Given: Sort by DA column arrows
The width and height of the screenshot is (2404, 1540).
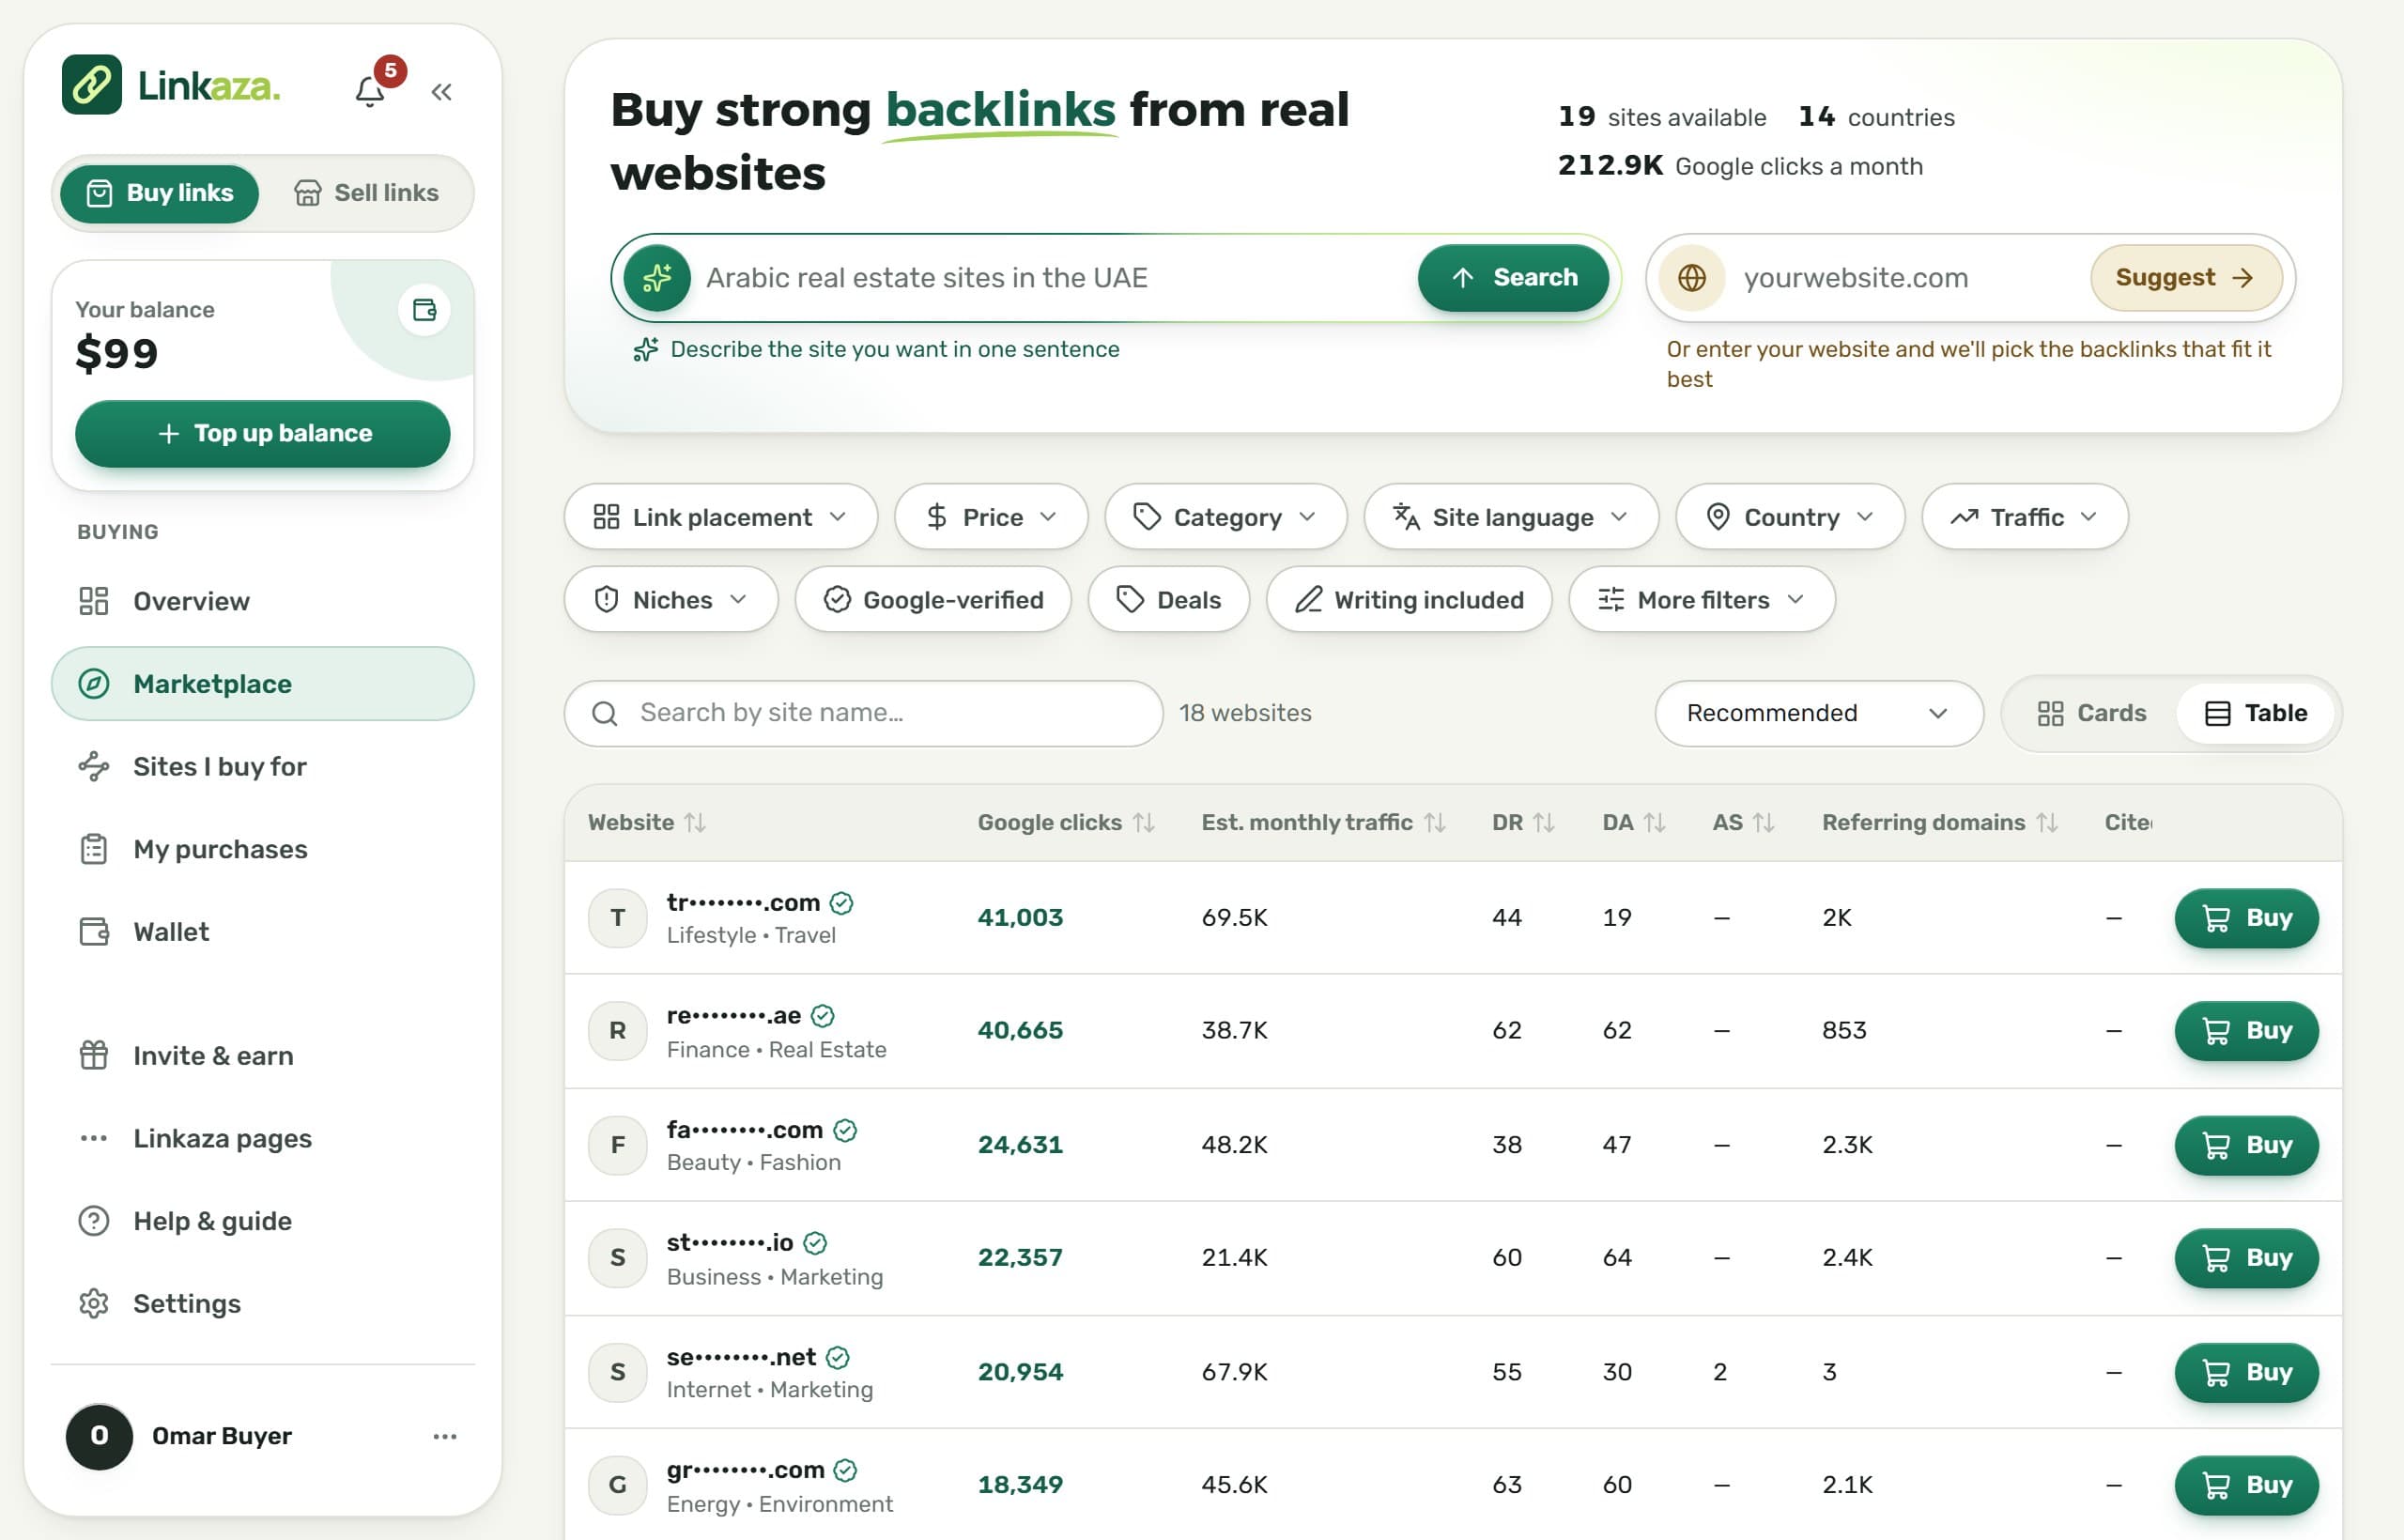Looking at the screenshot, I should (1654, 822).
